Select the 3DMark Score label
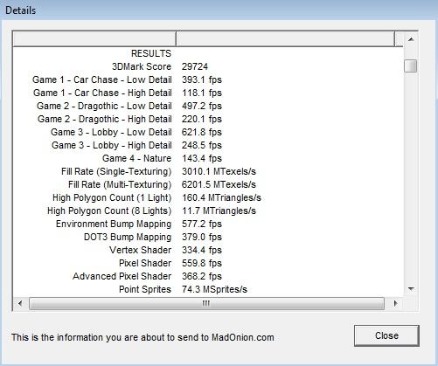The height and width of the screenshot is (366, 438). 142,66
